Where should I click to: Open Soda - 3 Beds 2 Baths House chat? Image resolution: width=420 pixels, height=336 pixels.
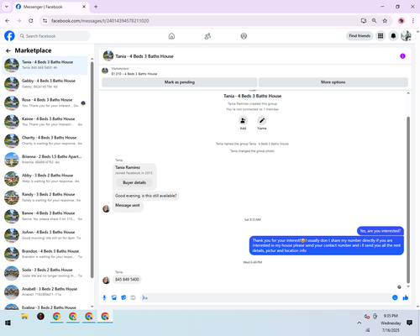click(x=45, y=273)
